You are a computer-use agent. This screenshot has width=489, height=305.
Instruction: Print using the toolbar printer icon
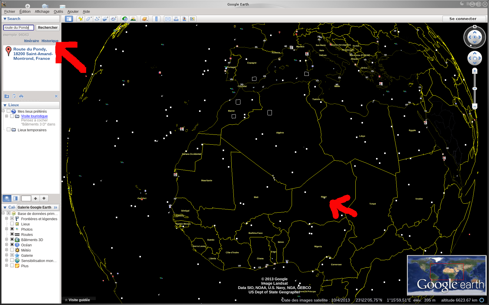[176, 19]
